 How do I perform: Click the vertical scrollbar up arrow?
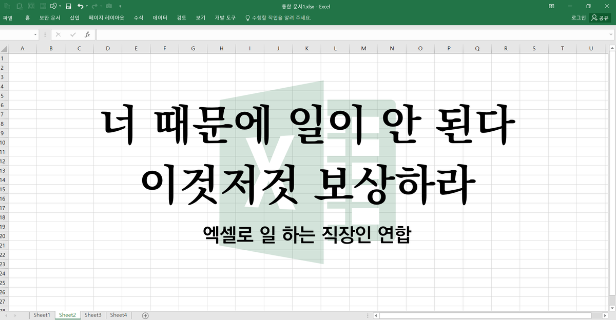pyautogui.click(x=612, y=48)
